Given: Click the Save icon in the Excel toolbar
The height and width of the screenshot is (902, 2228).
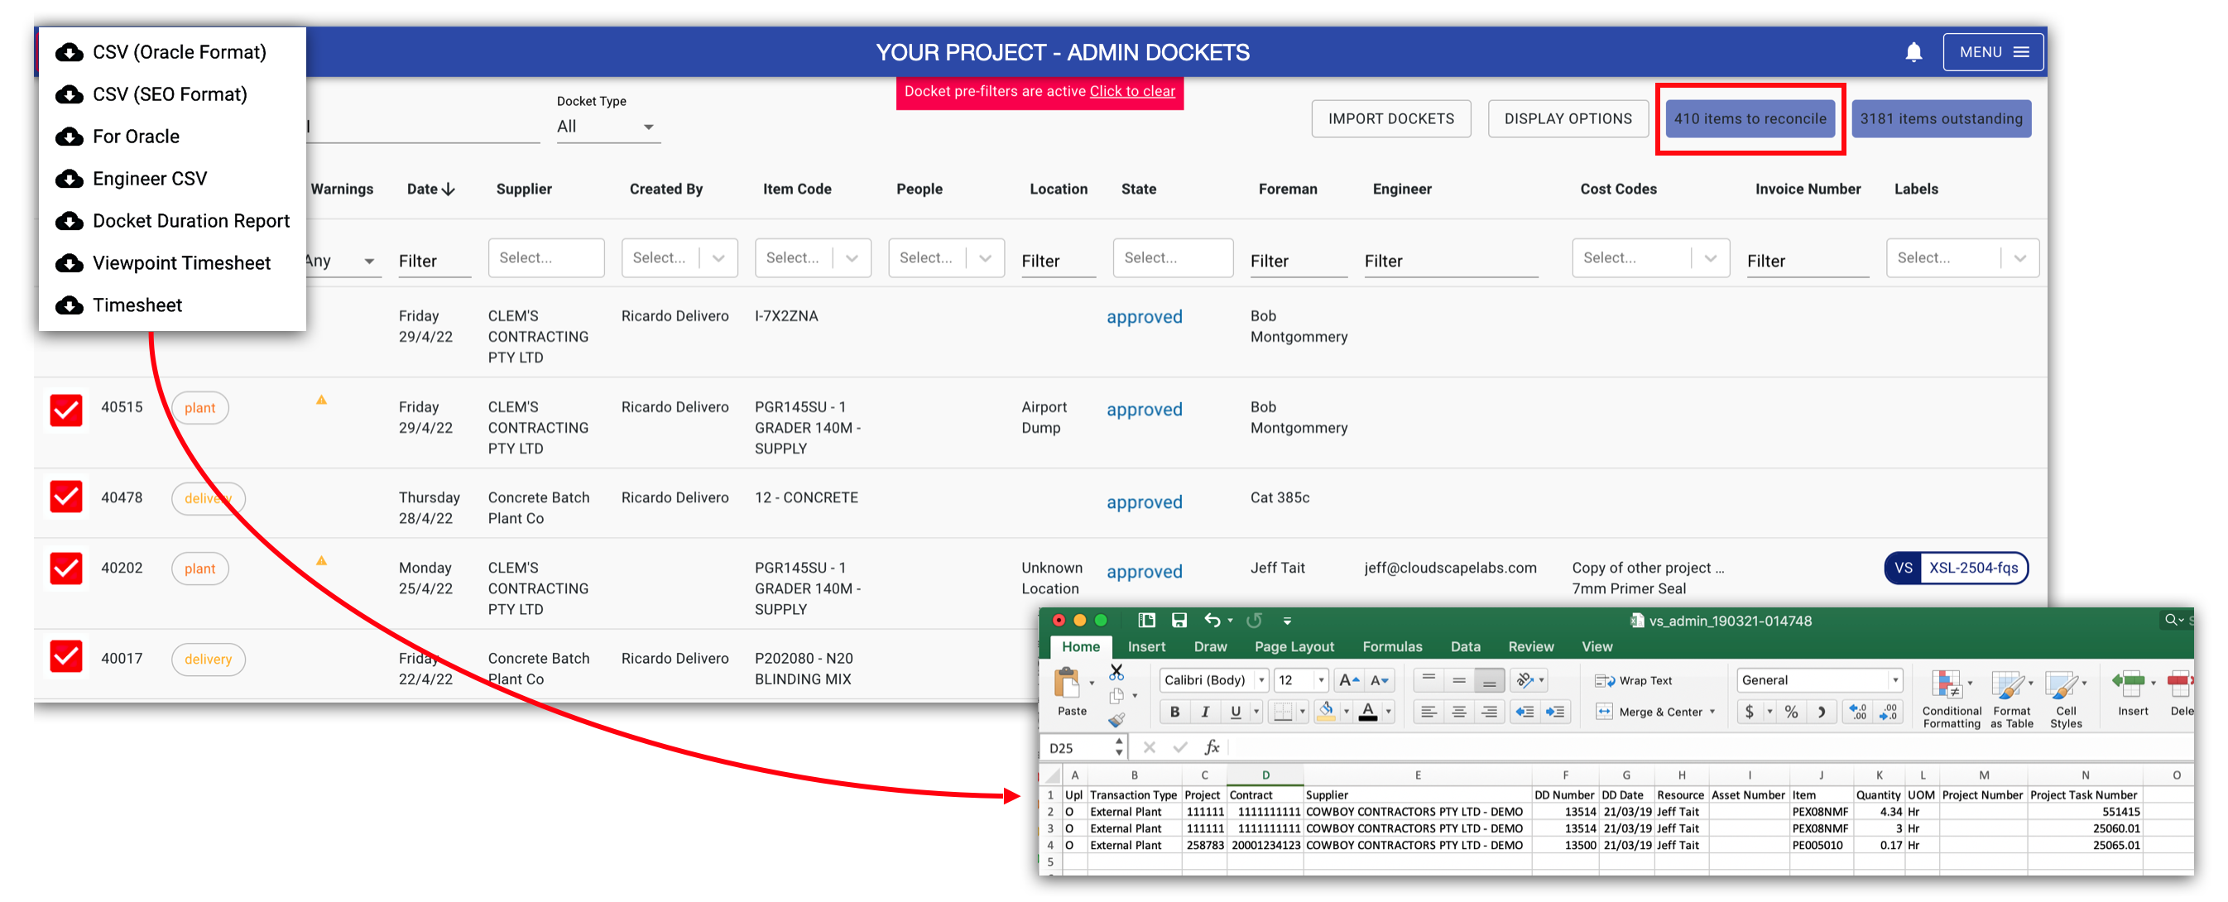Looking at the screenshot, I should point(1179,620).
